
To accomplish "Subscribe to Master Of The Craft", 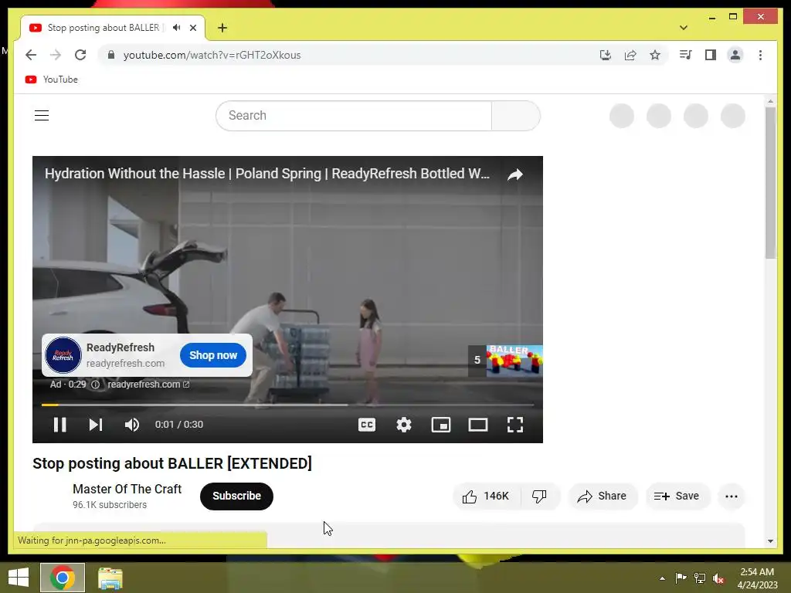I will (x=236, y=496).
